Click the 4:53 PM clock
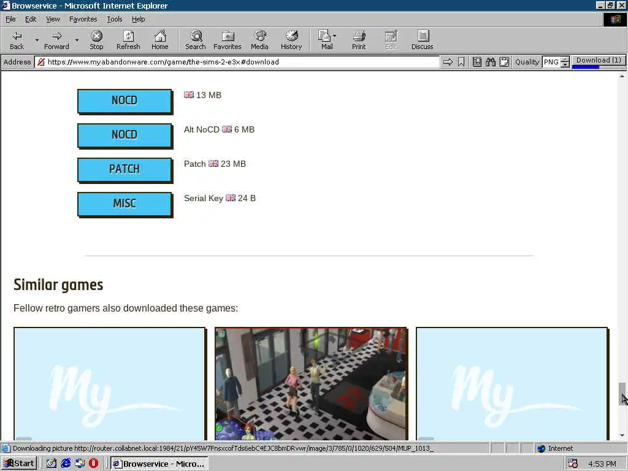628x471 pixels. pos(602,464)
